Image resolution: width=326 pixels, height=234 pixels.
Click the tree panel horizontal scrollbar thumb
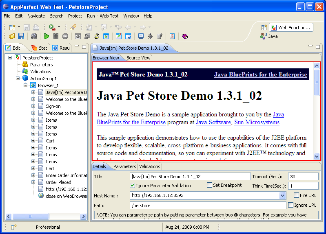(31, 216)
